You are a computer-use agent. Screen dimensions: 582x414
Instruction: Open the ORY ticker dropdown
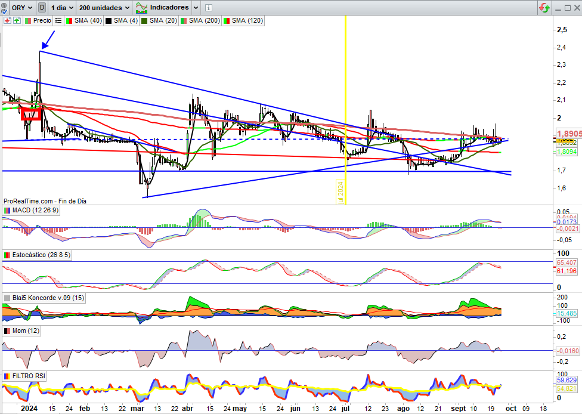point(21,7)
